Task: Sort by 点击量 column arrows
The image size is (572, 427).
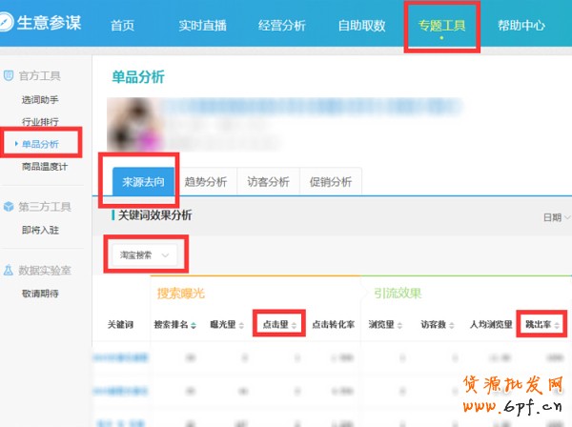Action: (x=294, y=326)
